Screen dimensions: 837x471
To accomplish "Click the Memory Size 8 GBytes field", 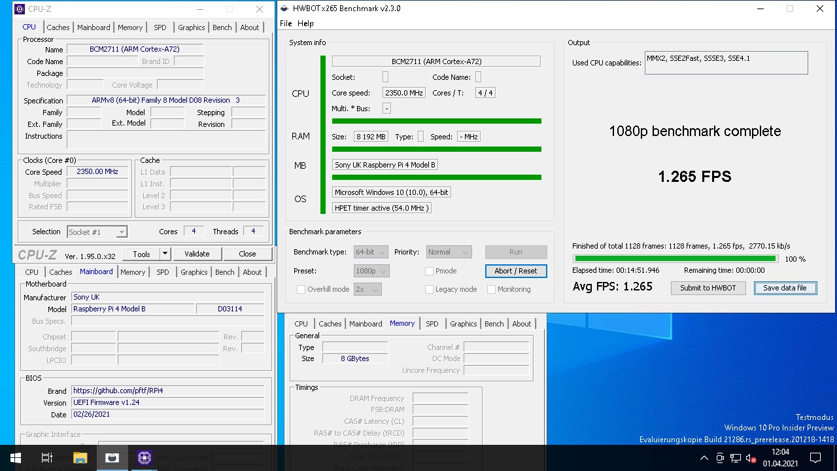I will 355,358.
